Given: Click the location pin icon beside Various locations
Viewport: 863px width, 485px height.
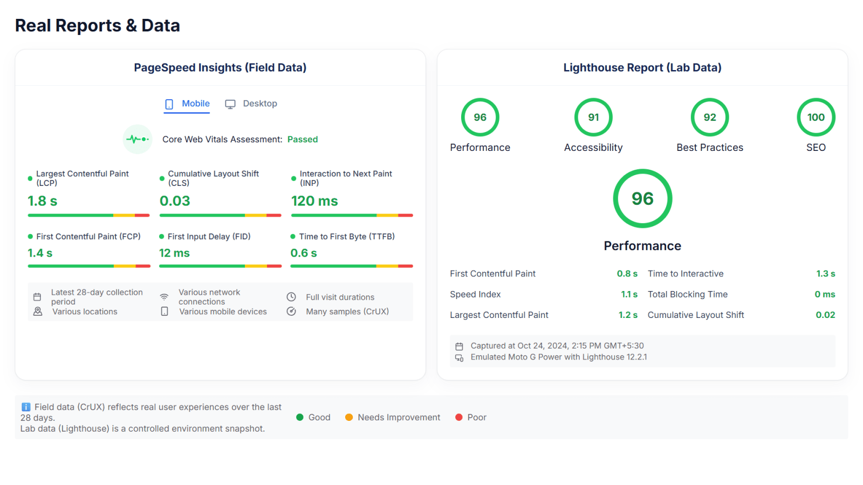Looking at the screenshot, I should (38, 311).
